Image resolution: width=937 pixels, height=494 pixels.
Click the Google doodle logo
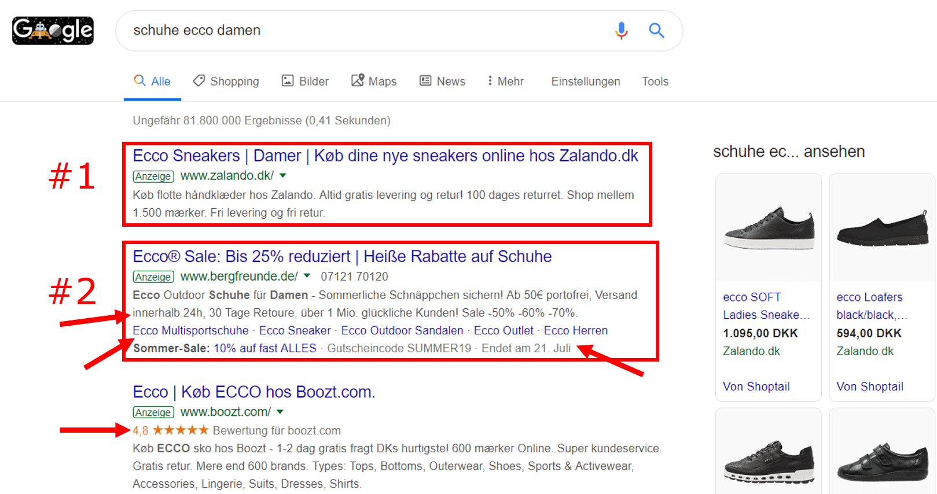click(x=53, y=31)
